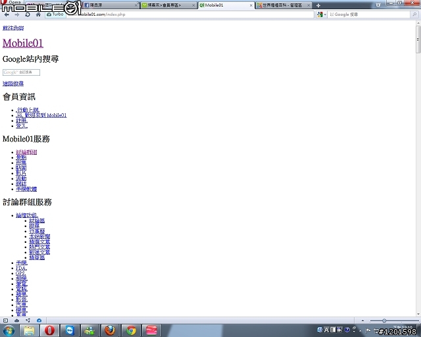Switch to the 世界撞檯資料 管理區 tab
Image resolution: width=421 pixels, height=337 pixels.
[284, 5]
